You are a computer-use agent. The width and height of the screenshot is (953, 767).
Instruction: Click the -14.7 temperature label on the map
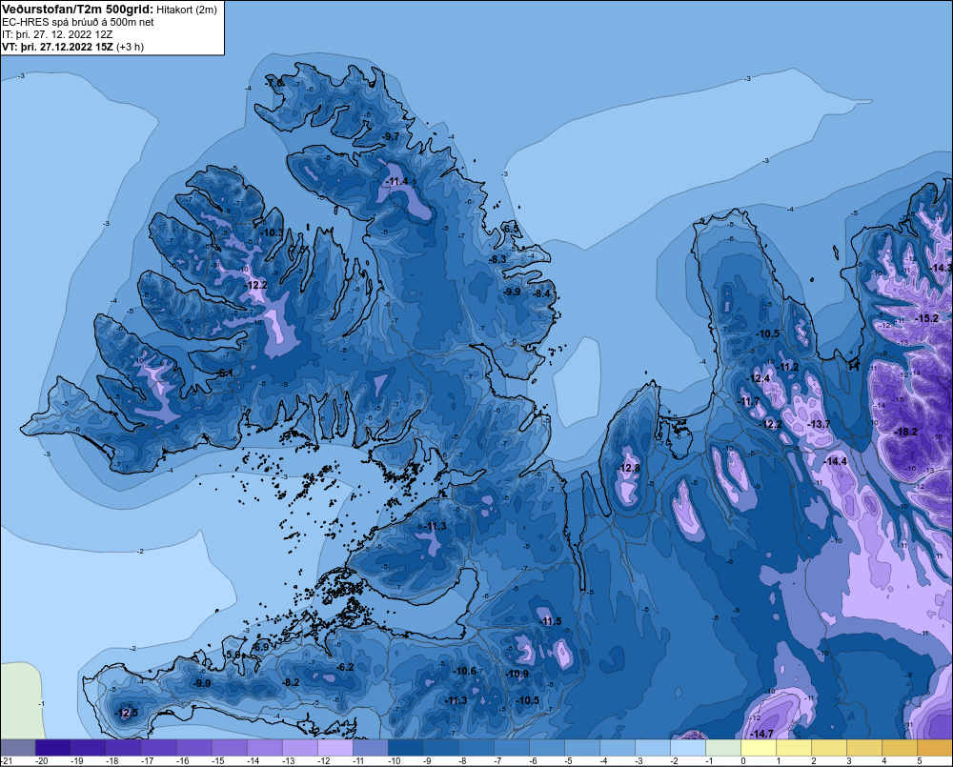(761, 735)
